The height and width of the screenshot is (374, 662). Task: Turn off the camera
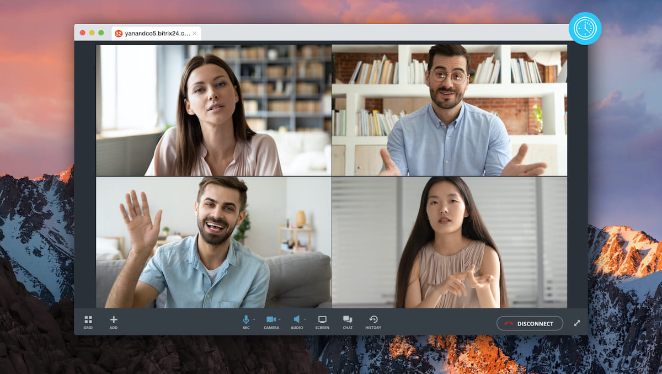(x=271, y=319)
